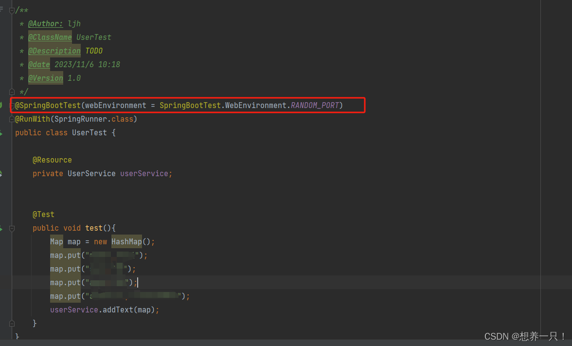
Task: Click the Spring leaf gutter icon beside @SpringBootTest
Action: click(1, 106)
